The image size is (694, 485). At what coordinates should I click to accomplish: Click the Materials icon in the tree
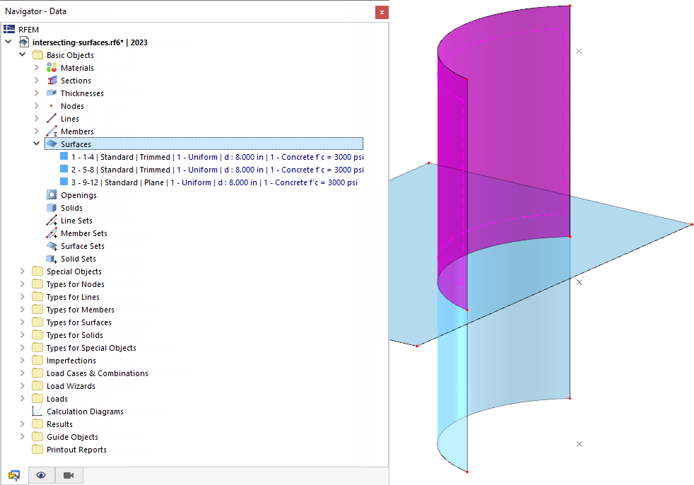tap(52, 68)
